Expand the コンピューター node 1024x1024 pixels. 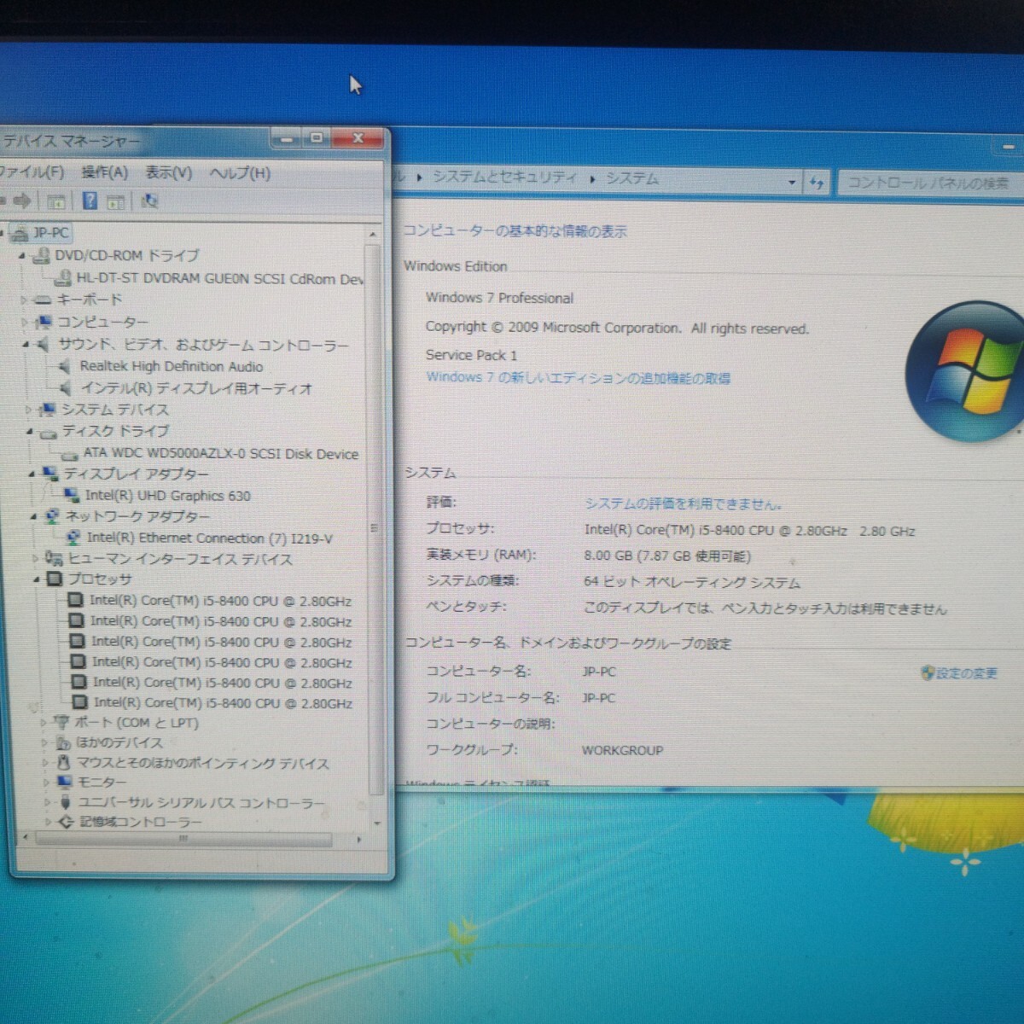pos(25,323)
